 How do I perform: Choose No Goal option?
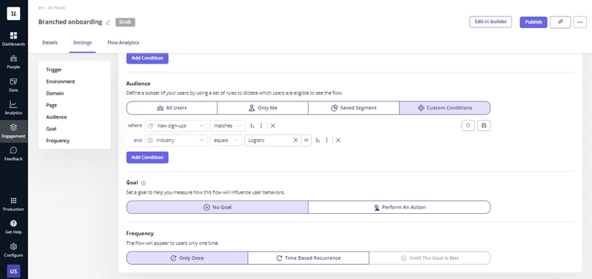[217, 207]
